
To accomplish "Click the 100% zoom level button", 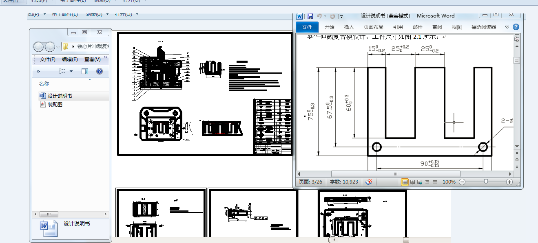I will click(449, 182).
